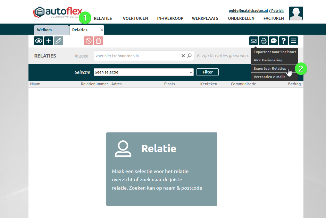326x218 pixels.
Task: Select Exporteer Relaties from dropdown menu
Action: point(270,69)
